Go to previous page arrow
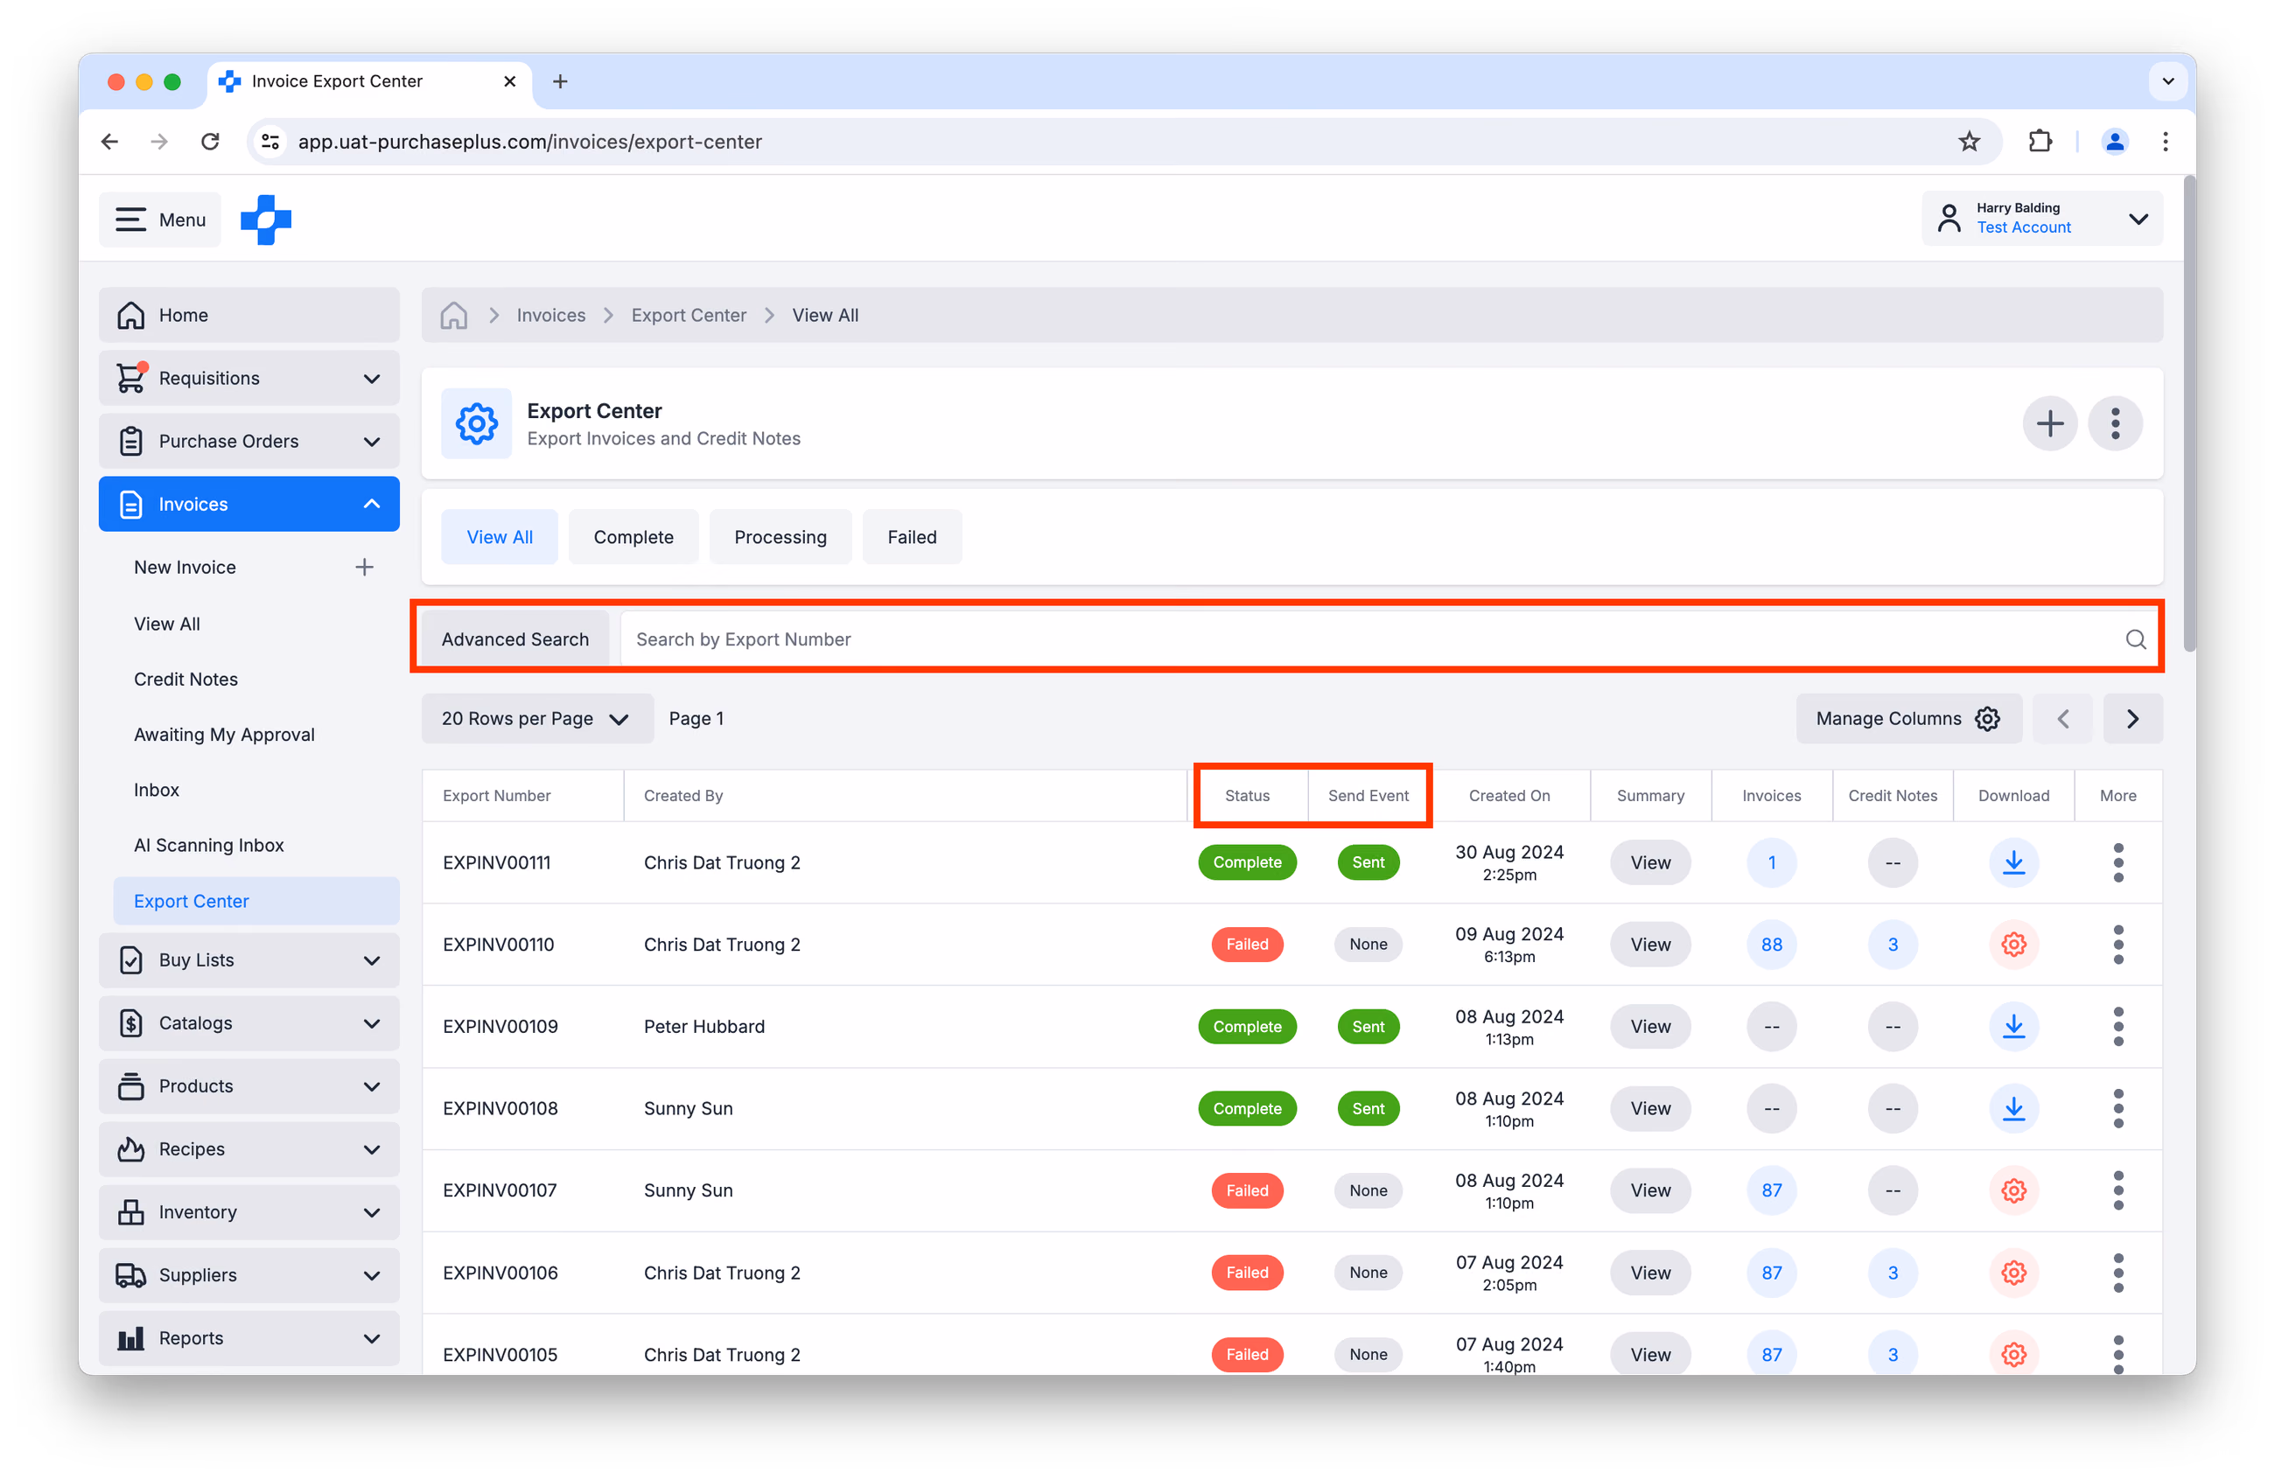The width and height of the screenshot is (2275, 1479). (x=2062, y=718)
